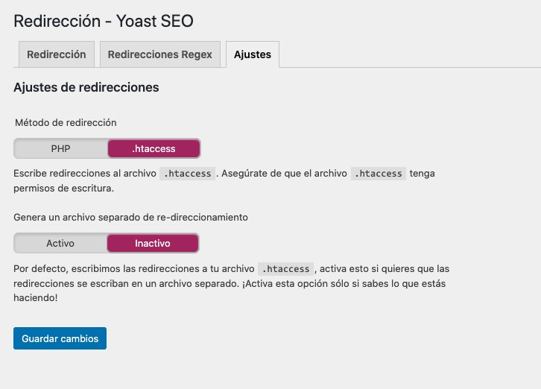541x389 pixels.
Task: Click the "Genera un archivo separado" label
Action: coord(130,217)
